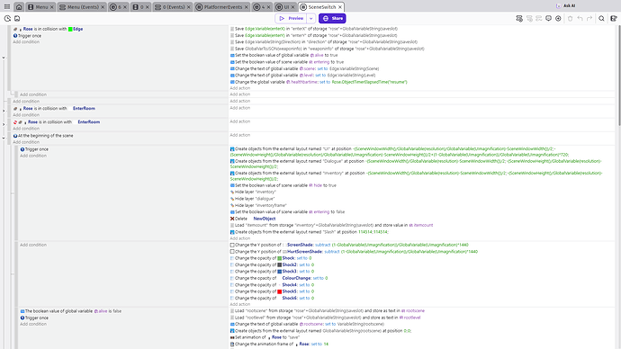Add action below Shock6 opacity action
This screenshot has height=349, width=621.
click(240, 305)
